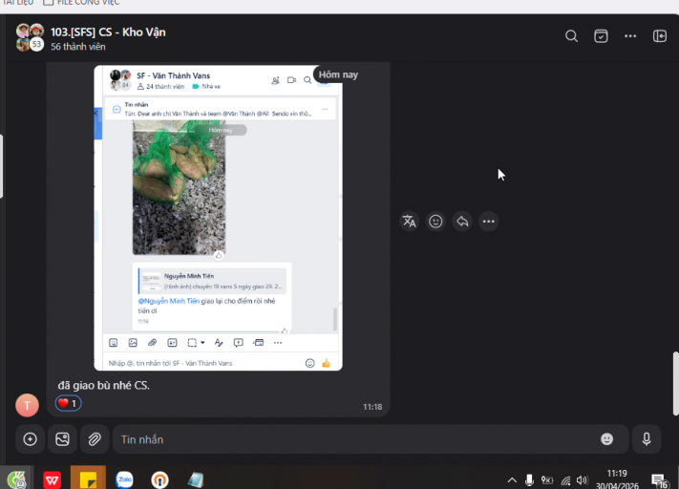Image resolution: width=679 pixels, height=489 pixels.
Task: Open the volume speaker tray icon
Action: [x=582, y=479]
